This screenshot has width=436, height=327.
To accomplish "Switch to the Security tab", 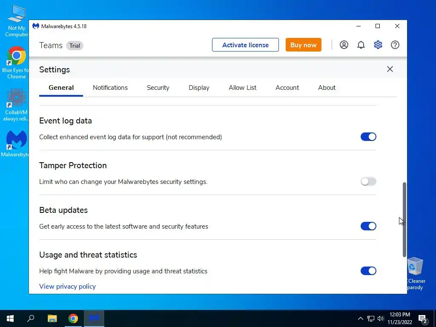I will tap(158, 88).
